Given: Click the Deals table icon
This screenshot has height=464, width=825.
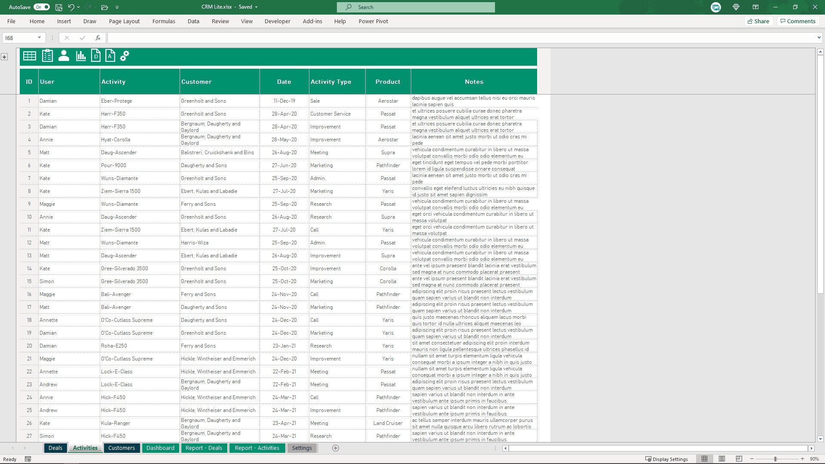Looking at the screenshot, I should [x=30, y=56].
